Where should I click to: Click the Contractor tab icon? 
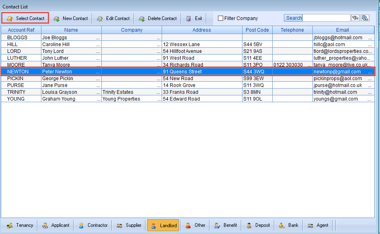81,226
